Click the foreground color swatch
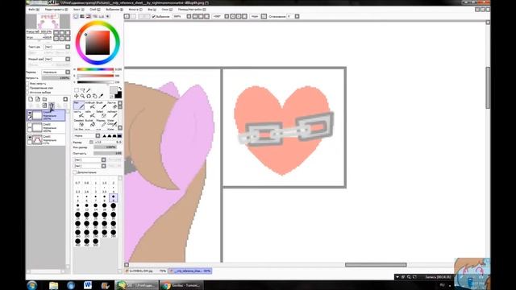Viewport: 516px width, 290px height. 113,90
